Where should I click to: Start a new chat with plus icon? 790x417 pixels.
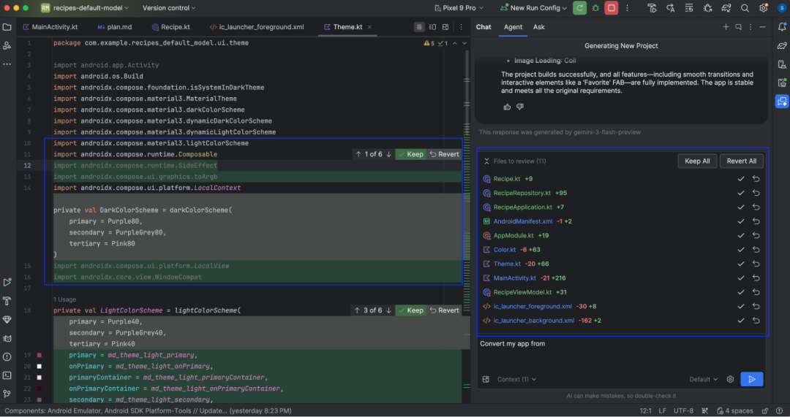726,27
